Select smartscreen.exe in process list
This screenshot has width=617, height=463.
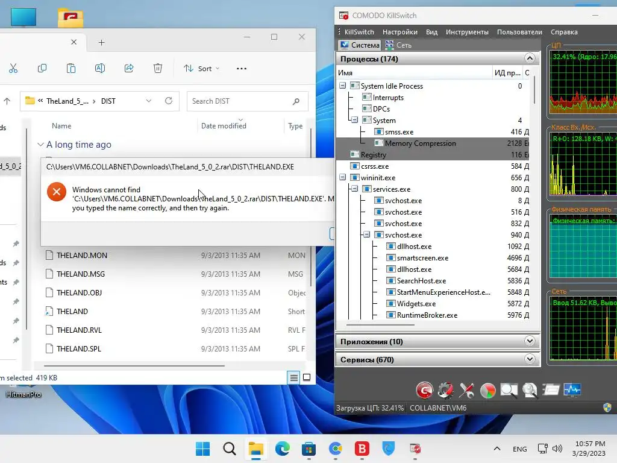click(422, 258)
